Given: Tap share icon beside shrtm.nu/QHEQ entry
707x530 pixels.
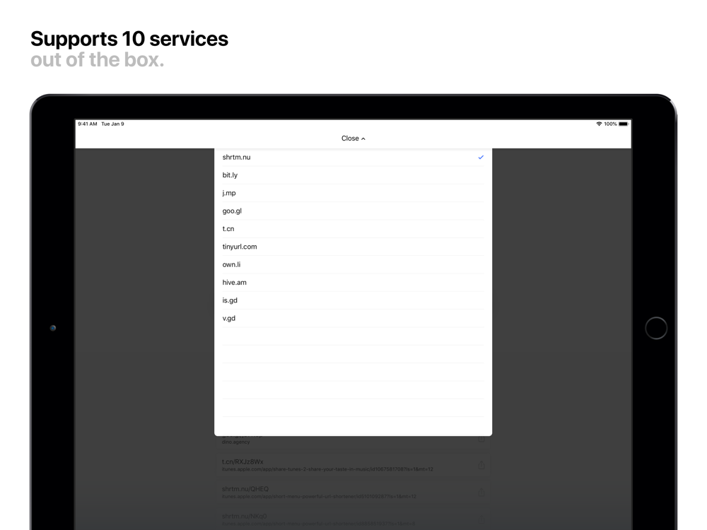Looking at the screenshot, I should pos(481,492).
